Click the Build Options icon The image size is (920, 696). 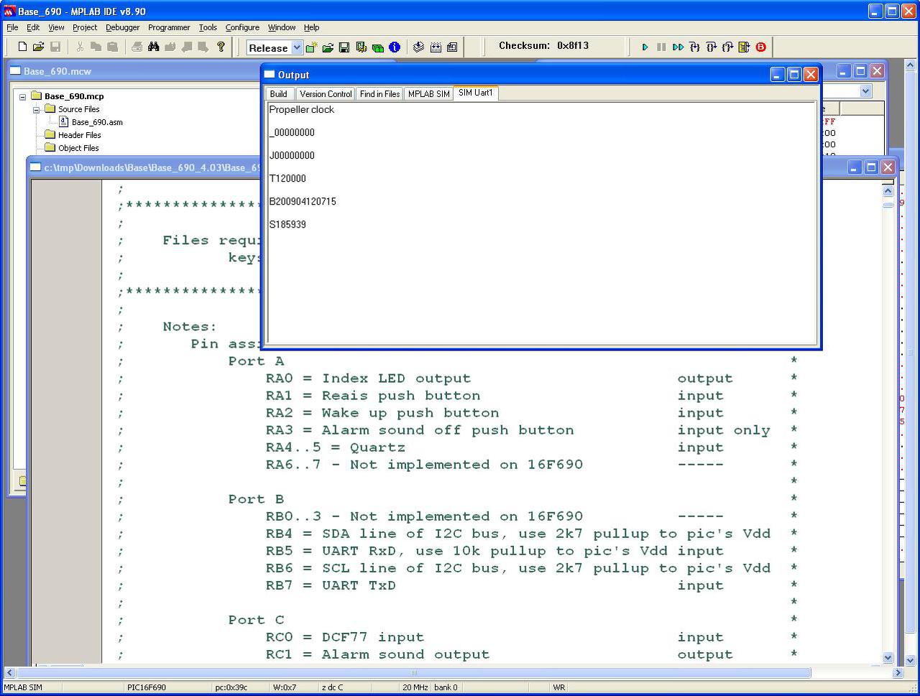pos(361,47)
